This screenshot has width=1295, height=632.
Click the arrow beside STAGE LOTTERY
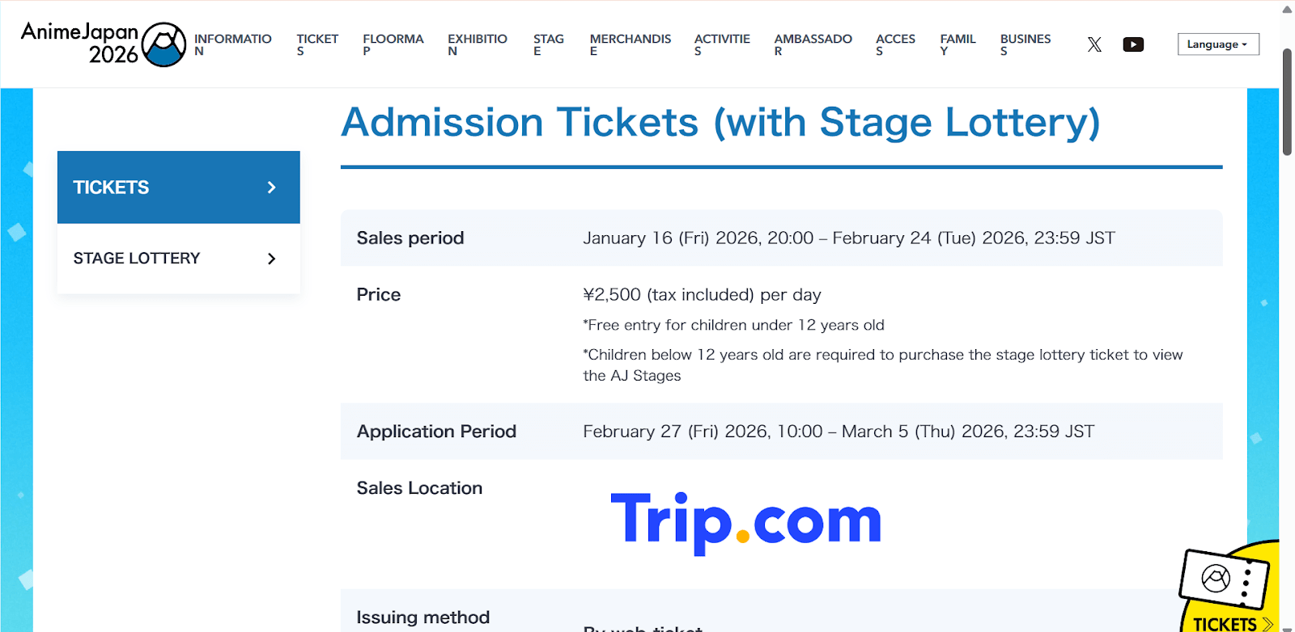272,259
